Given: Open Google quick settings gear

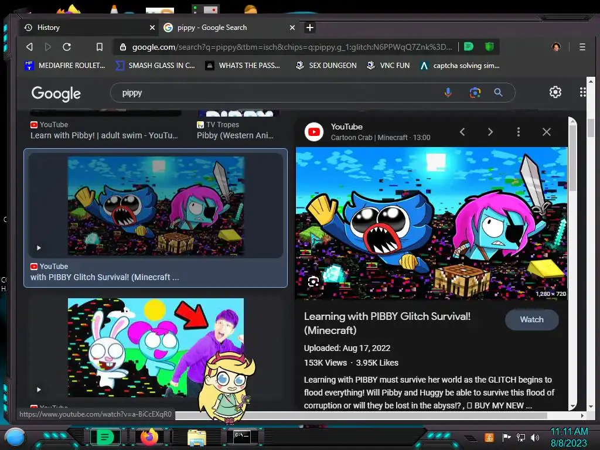Looking at the screenshot, I should pos(555,92).
